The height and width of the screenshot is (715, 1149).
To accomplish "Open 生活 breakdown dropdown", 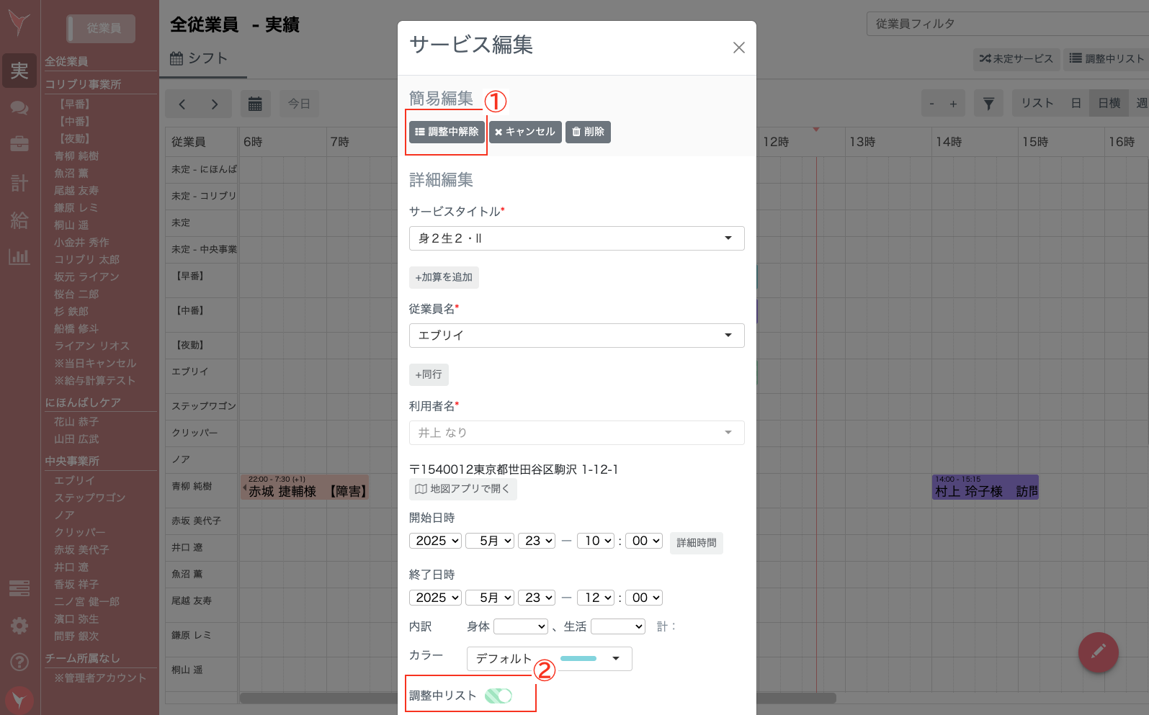I will 618,626.
